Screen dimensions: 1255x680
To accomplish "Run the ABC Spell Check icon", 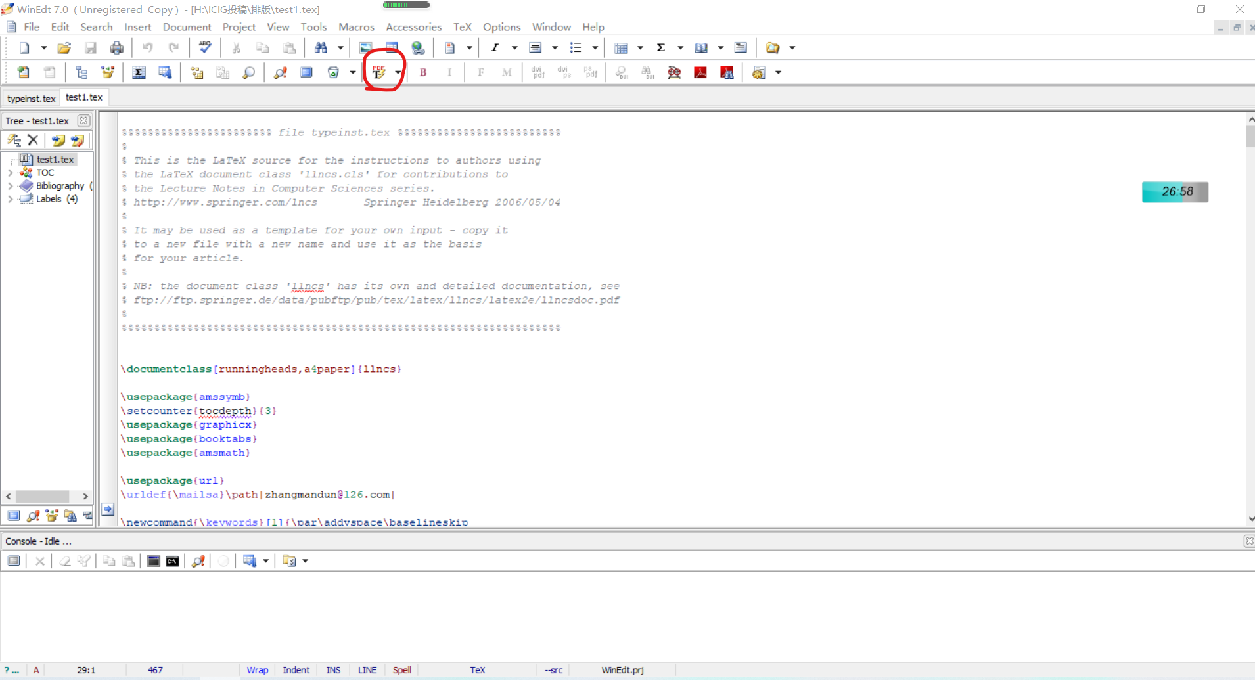I will [205, 47].
